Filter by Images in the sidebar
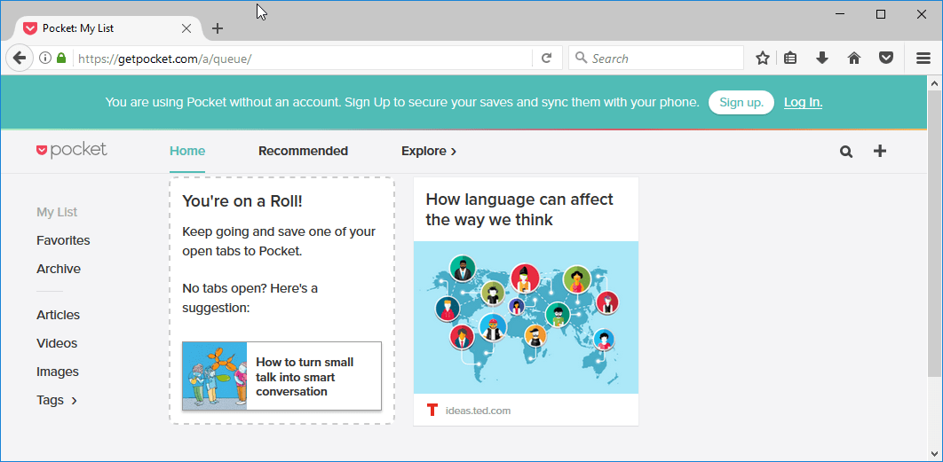Image resolution: width=943 pixels, height=462 pixels. [x=57, y=372]
